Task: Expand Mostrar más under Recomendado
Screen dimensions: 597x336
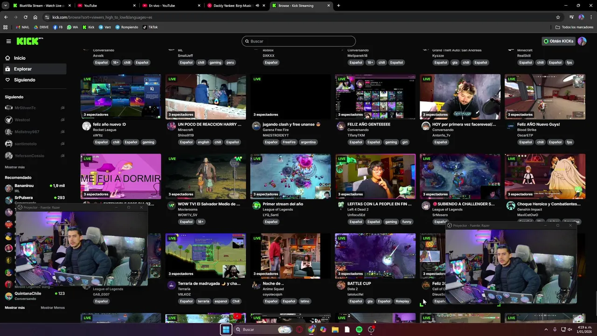Action: (14, 308)
